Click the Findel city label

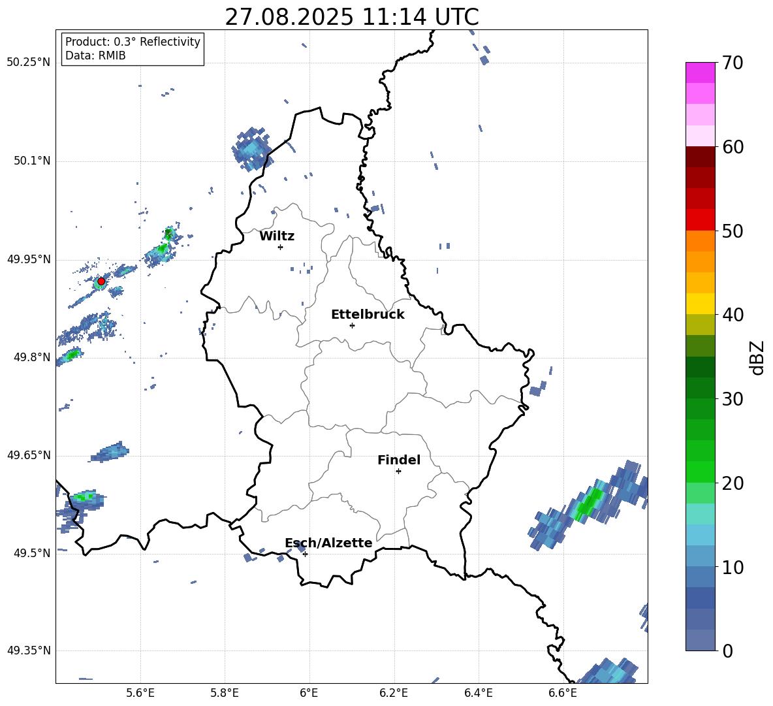(399, 460)
